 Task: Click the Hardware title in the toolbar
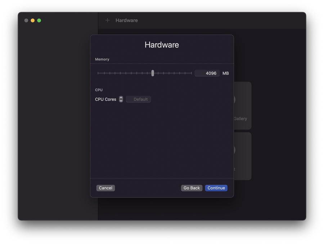pos(127,20)
